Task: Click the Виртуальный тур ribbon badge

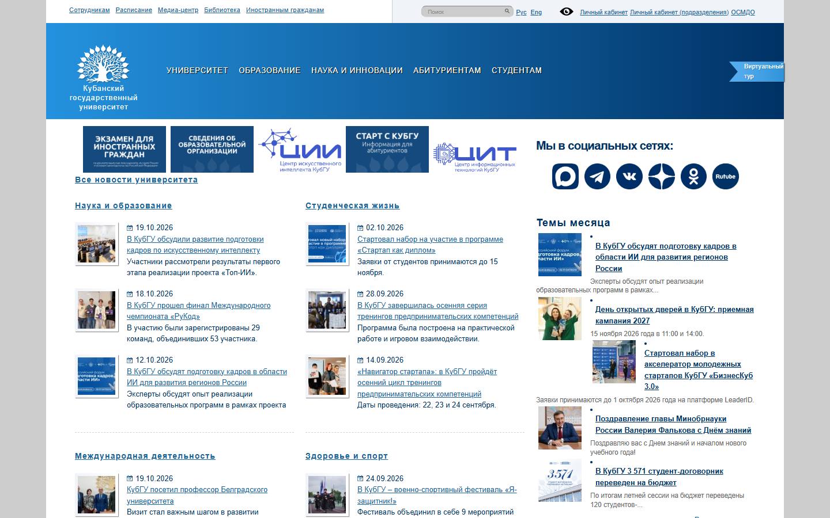Action: click(x=757, y=71)
